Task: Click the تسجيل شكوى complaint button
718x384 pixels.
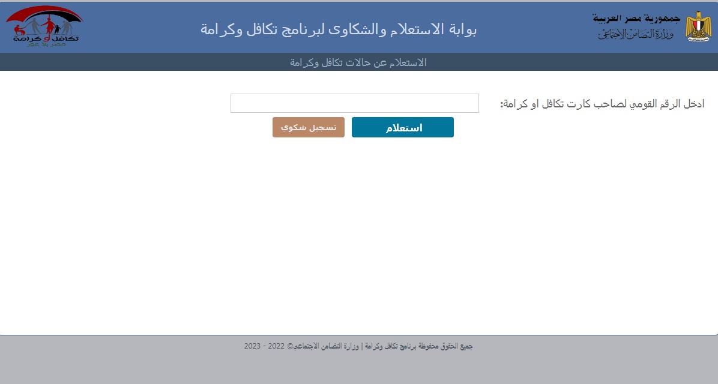Action: pyautogui.click(x=308, y=127)
